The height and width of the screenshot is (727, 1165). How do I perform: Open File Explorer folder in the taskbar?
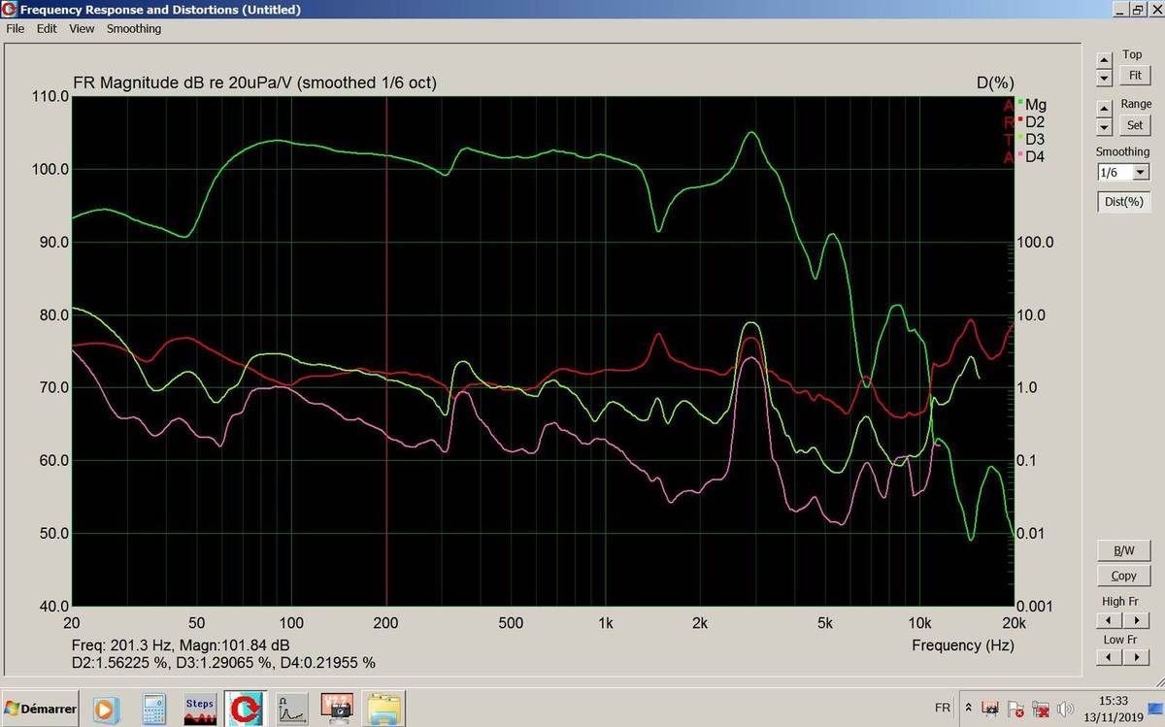pyautogui.click(x=383, y=709)
